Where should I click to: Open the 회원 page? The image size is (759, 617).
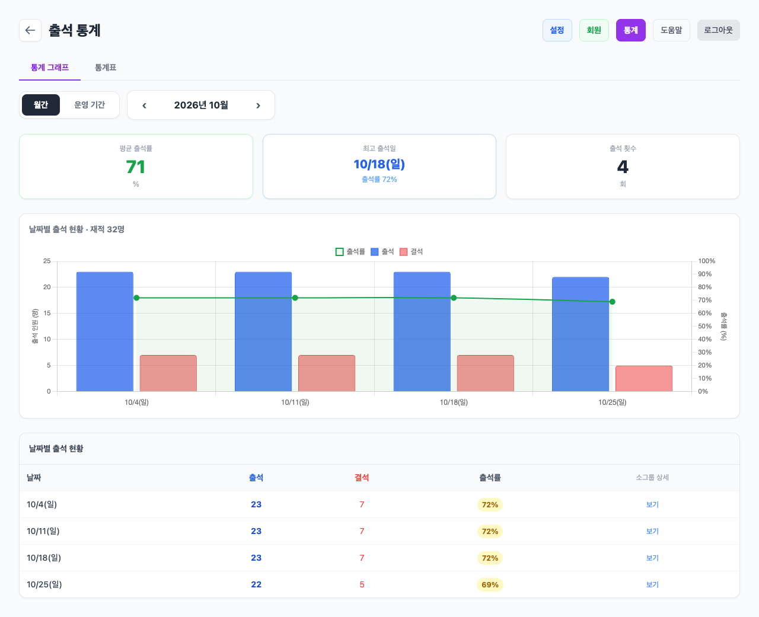point(594,30)
